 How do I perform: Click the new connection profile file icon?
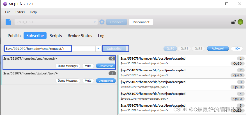point(8,22)
